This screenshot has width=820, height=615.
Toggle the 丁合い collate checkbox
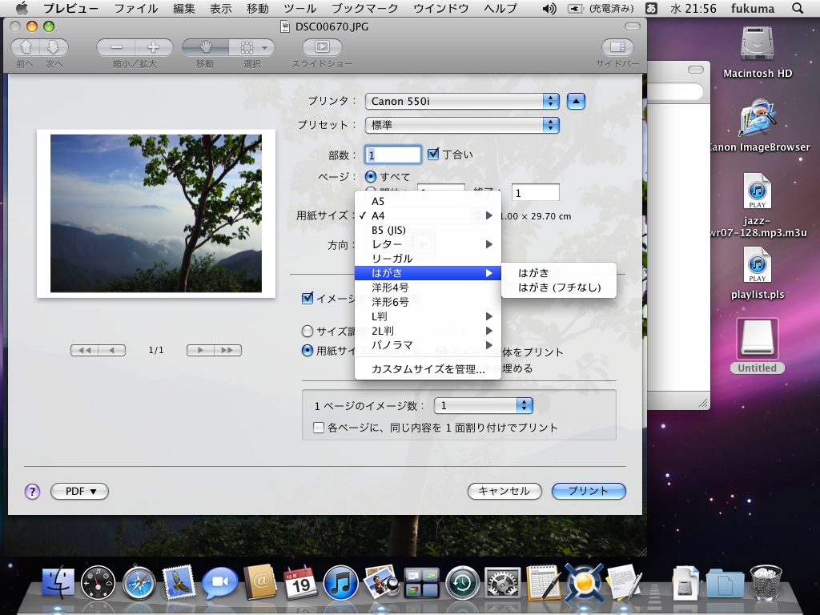coord(433,155)
